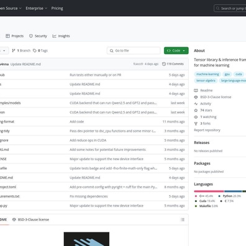This screenshot has height=246, width=246.
Task: Open the Releases section heading
Action: pyautogui.click(x=202, y=143)
